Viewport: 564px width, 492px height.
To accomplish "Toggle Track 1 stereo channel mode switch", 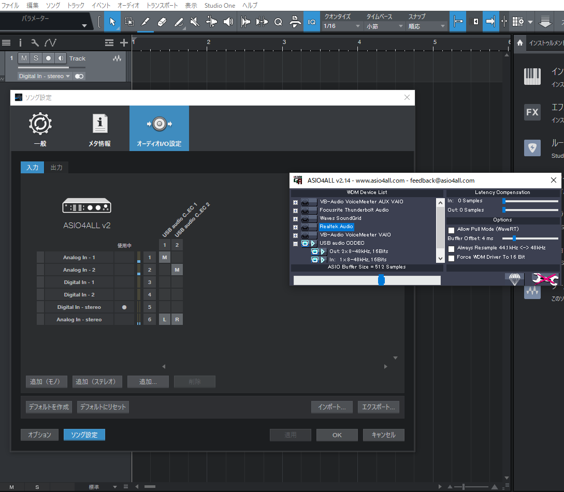I will click(x=79, y=76).
